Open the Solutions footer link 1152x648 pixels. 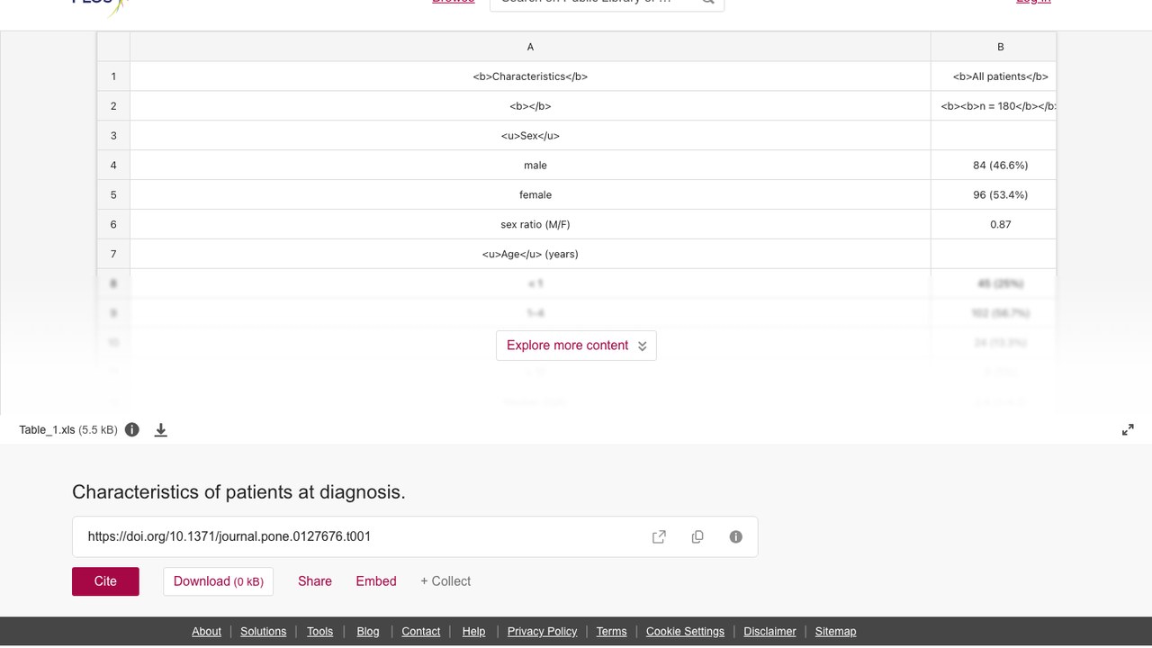(263, 632)
